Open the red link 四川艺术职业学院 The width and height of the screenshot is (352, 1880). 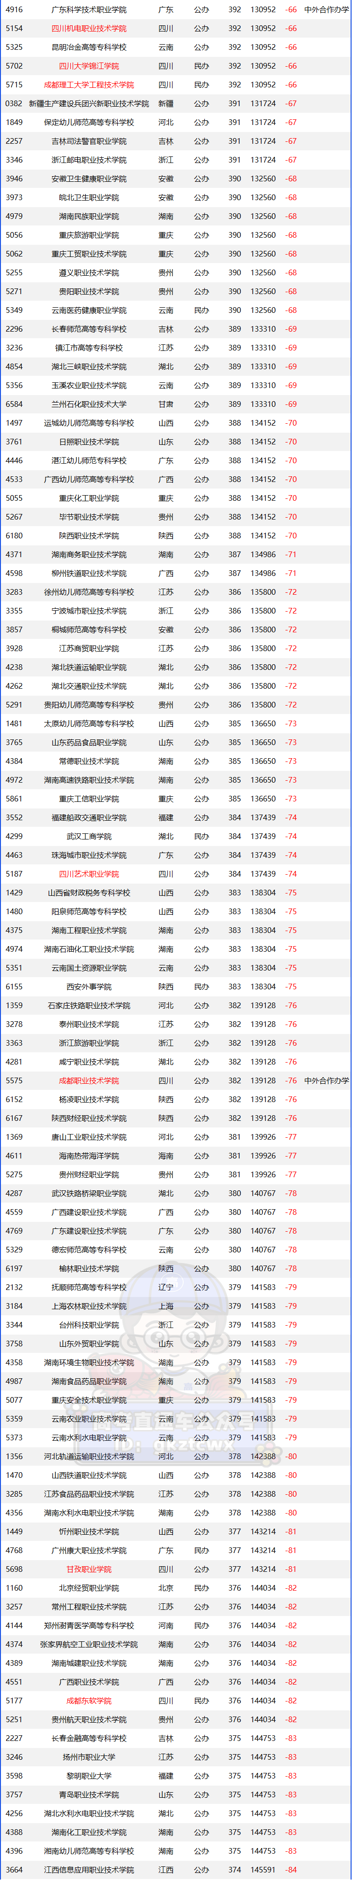(x=89, y=874)
